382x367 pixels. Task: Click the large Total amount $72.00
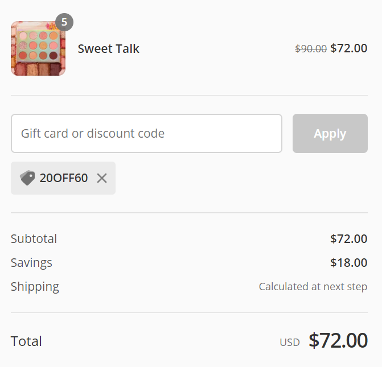(338, 340)
